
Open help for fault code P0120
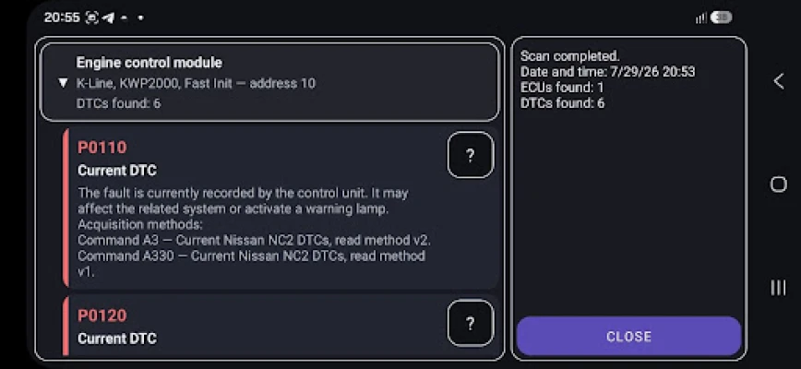click(471, 323)
